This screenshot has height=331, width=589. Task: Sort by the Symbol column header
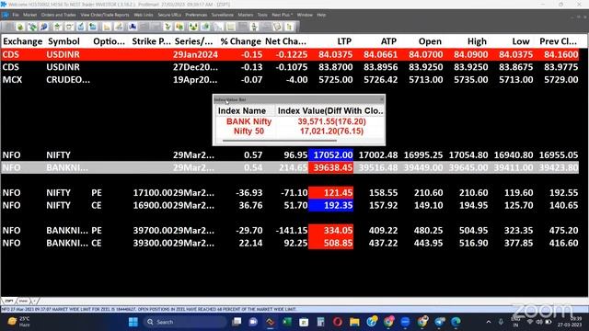coord(64,41)
